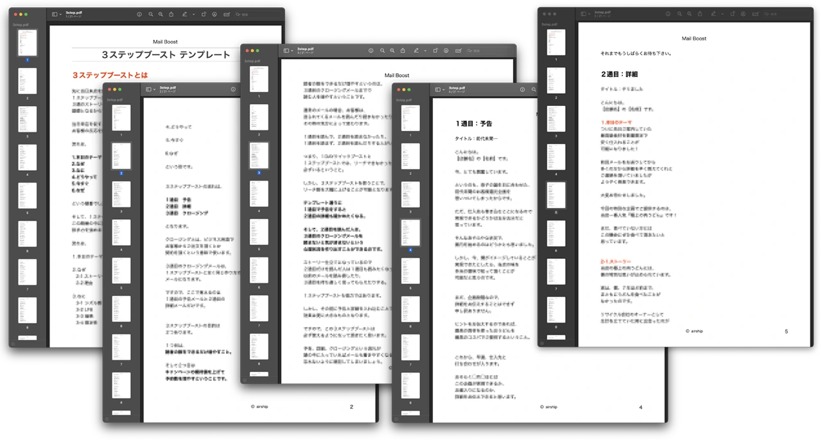Rotate the page in the page 3/21 window
The image size is (822, 440).
point(435,50)
